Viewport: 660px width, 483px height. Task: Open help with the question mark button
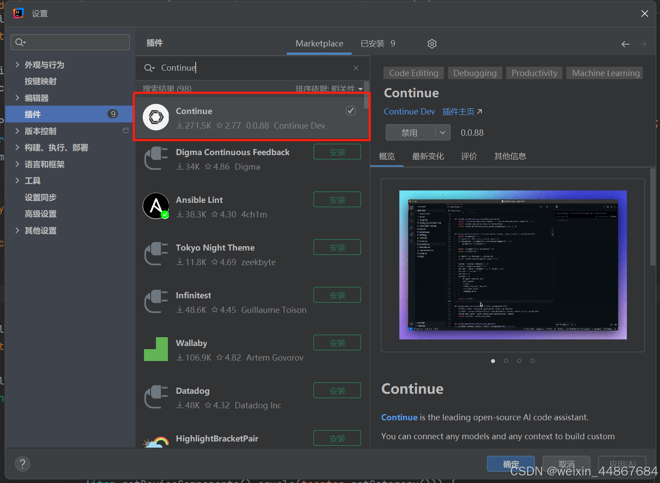pos(23,464)
